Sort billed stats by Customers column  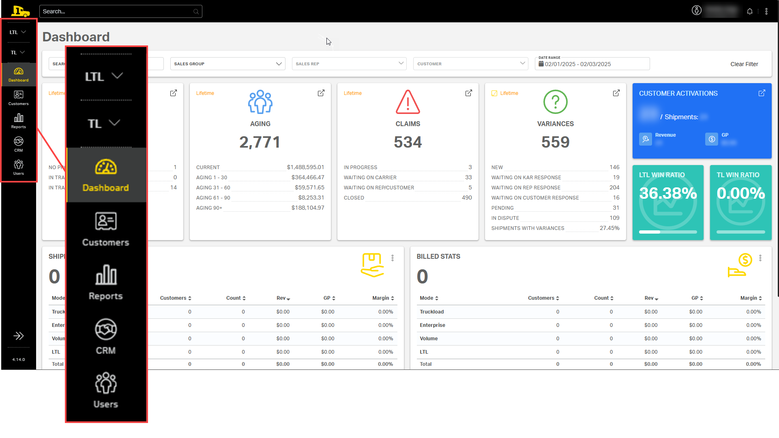coord(543,298)
